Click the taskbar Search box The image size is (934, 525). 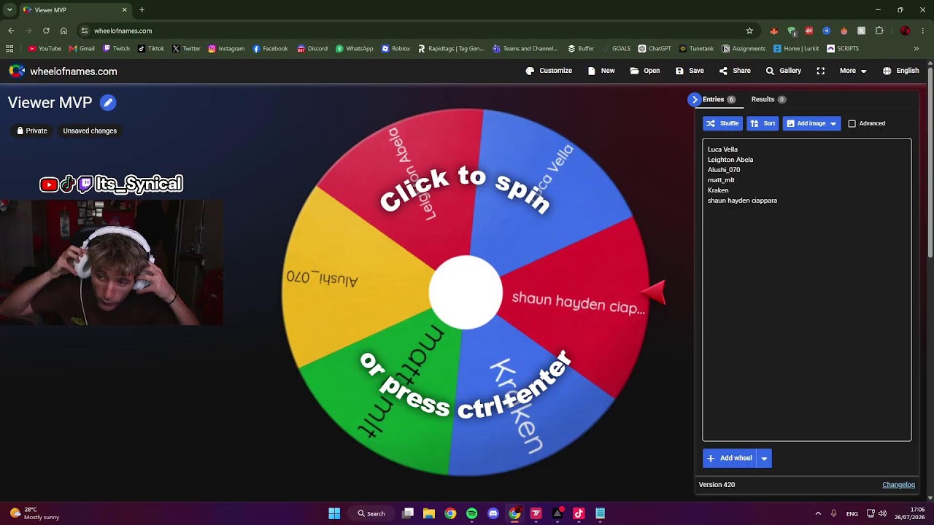(x=371, y=513)
